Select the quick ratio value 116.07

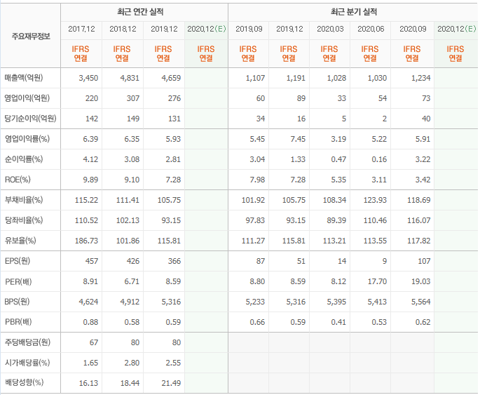(419, 220)
